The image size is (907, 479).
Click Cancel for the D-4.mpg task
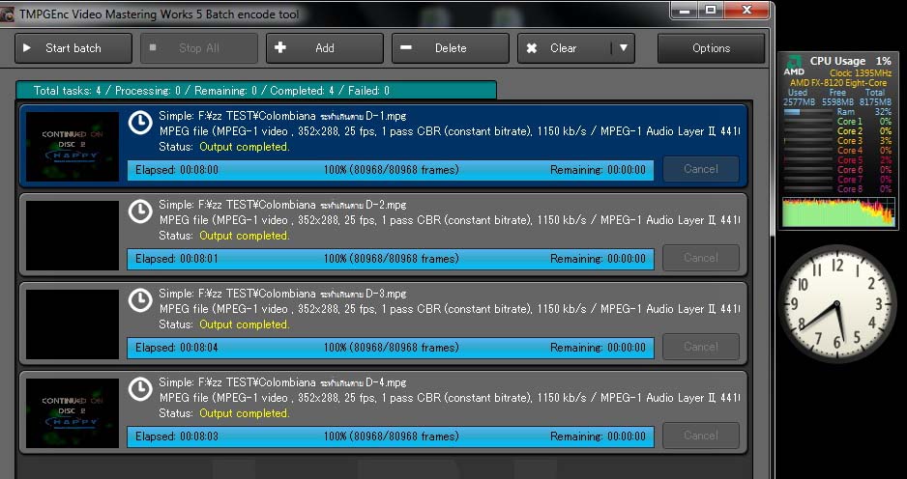click(x=700, y=436)
